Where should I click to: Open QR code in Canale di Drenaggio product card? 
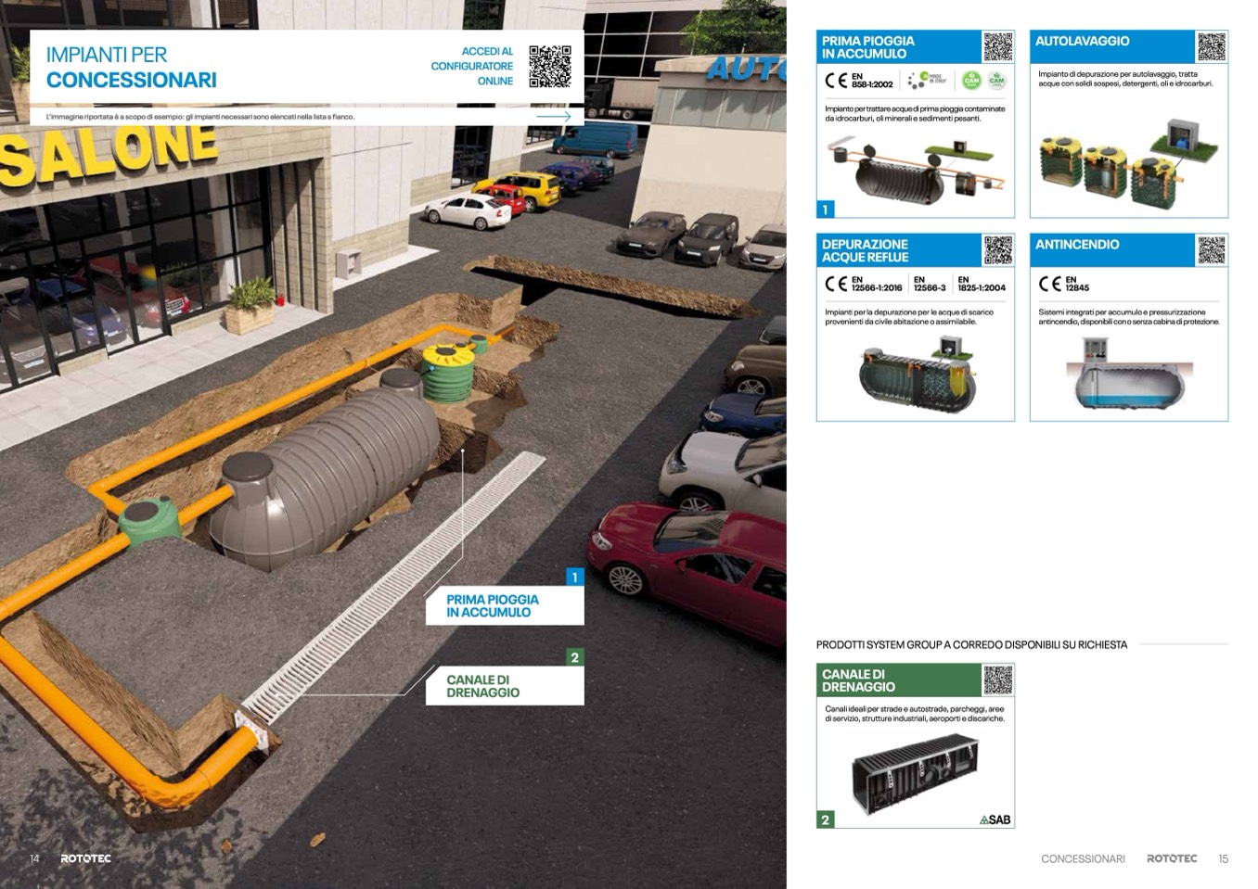pos(997,680)
